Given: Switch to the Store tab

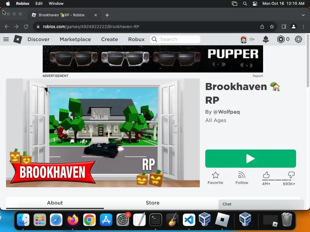Looking at the screenshot, I should [153, 203].
